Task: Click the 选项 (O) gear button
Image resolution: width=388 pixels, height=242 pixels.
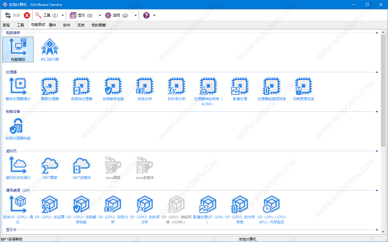Action: (117, 15)
